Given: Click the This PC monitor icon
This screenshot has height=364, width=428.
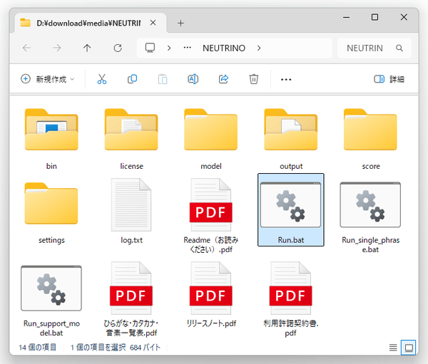Looking at the screenshot, I should (150, 48).
